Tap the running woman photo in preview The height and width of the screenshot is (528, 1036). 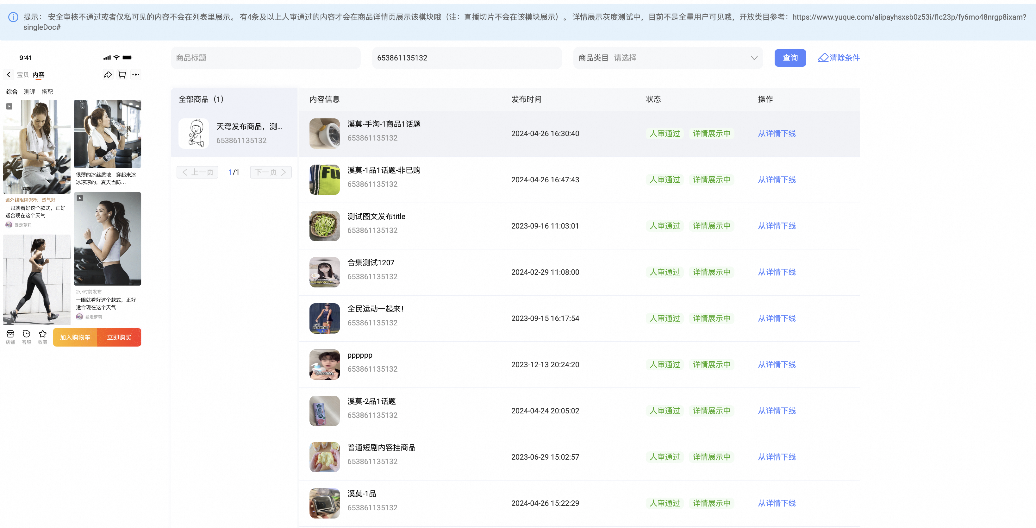coord(37,280)
